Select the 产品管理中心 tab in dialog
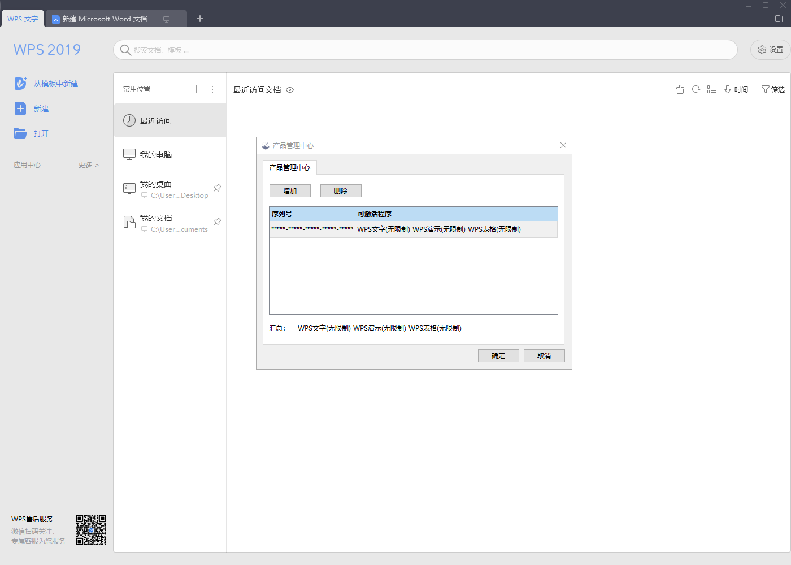 (x=290, y=167)
